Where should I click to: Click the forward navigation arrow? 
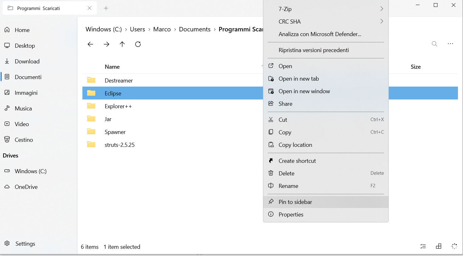point(106,44)
